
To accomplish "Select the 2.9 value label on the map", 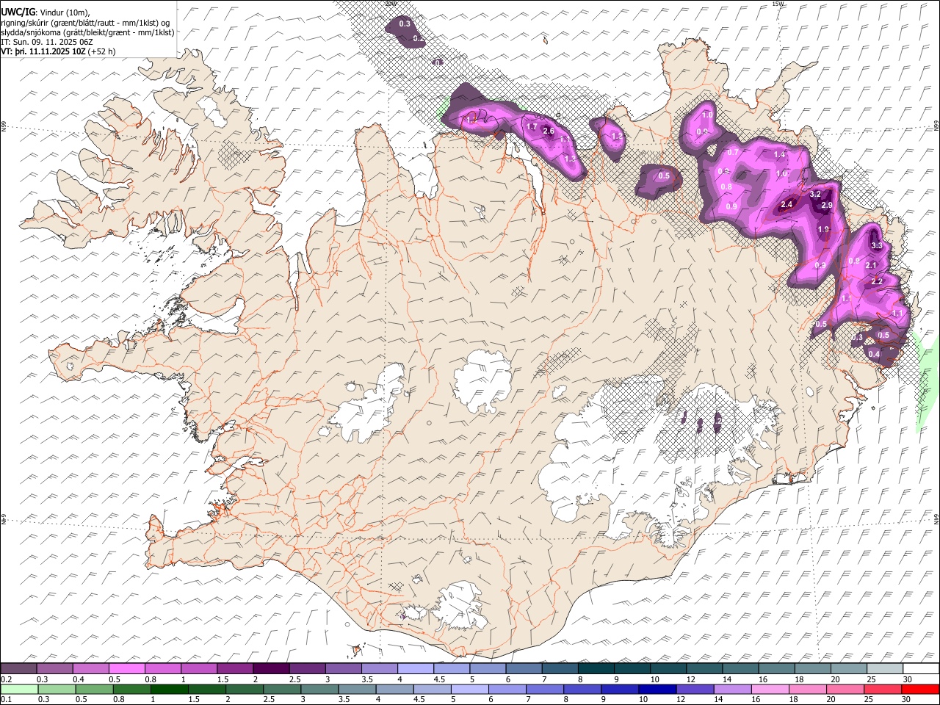I will [827, 206].
